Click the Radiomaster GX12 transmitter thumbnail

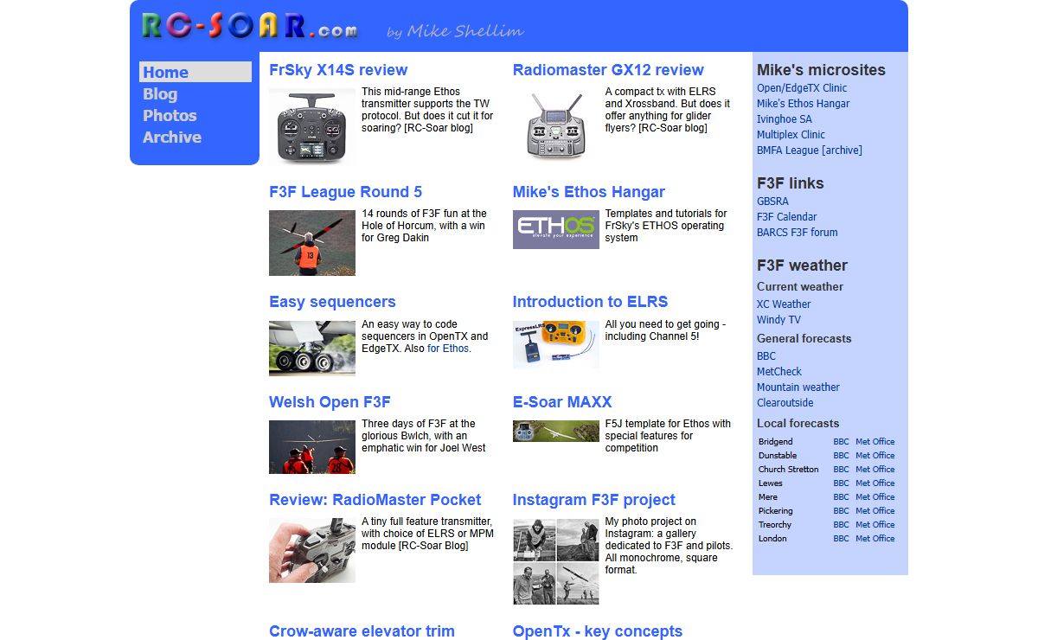(x=556, y=126)
